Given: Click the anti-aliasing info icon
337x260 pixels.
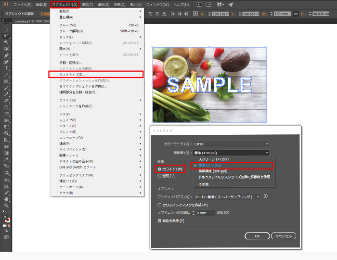Looking at the screenshot, I should coord(265,196).
